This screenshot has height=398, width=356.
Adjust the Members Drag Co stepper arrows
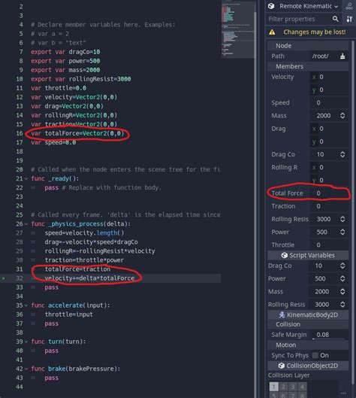pyautogui.click(x=342, y=154)
